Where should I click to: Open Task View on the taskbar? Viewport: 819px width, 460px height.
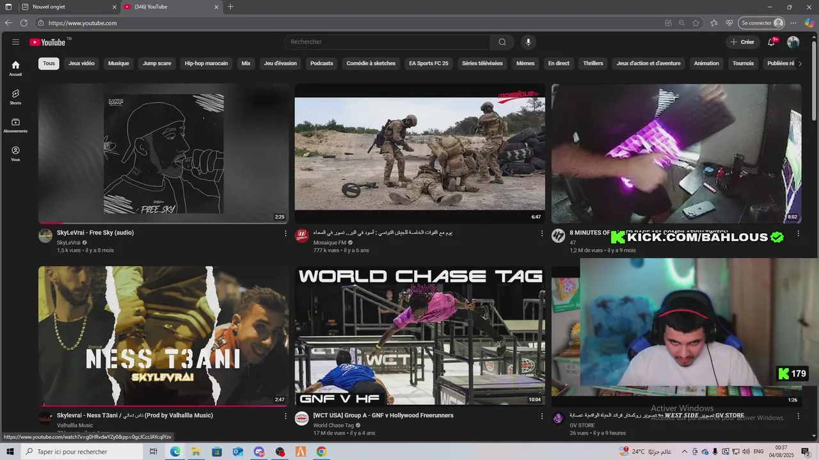coord(154,452)
